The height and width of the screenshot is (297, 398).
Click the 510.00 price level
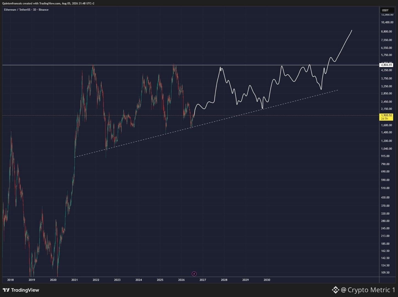385,188
